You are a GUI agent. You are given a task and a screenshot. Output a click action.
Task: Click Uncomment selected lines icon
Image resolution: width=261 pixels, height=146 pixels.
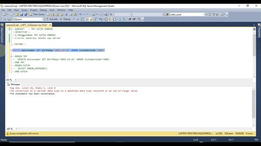[x=124, y=19]
